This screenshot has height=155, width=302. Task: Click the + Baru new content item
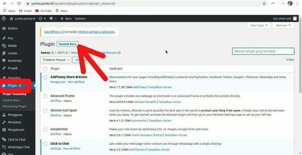point(66,18)
